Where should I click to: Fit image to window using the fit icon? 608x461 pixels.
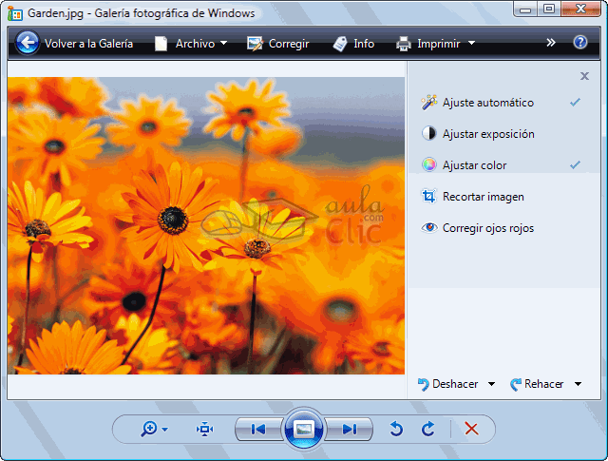[204, 430]
